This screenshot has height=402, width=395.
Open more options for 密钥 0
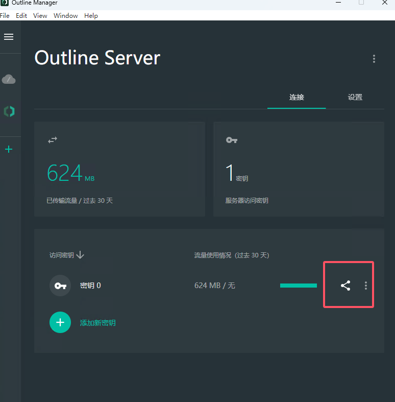366,286
